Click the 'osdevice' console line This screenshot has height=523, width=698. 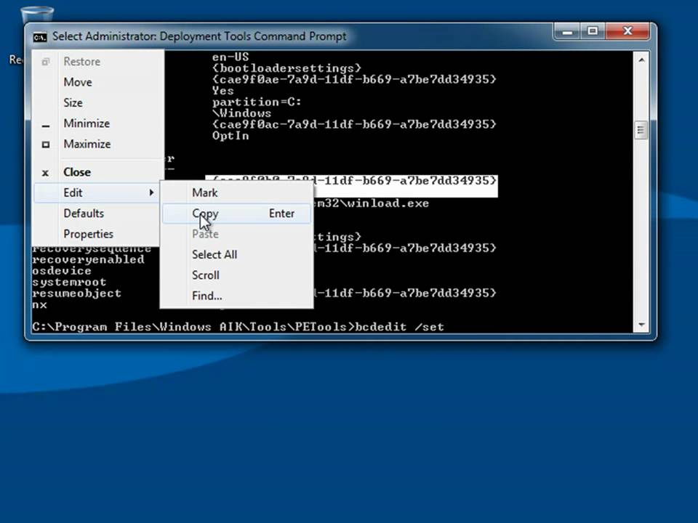click(61, 271)
